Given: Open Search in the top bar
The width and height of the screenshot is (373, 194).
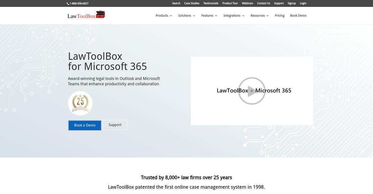Looking at the screenshot, I should click(x=176, y=3).
